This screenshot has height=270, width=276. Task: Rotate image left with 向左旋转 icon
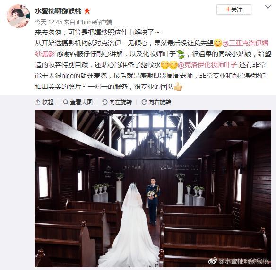click(105, 102)
